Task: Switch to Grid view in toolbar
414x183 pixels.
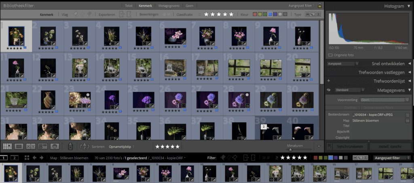Action: click(x=7, y=146)
